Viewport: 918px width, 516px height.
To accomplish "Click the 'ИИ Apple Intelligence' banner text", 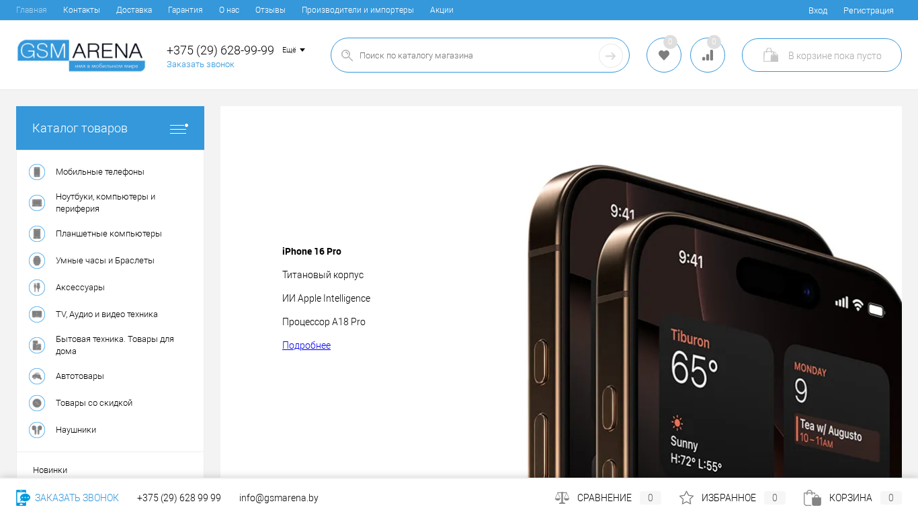I will (x=326, y=298).
